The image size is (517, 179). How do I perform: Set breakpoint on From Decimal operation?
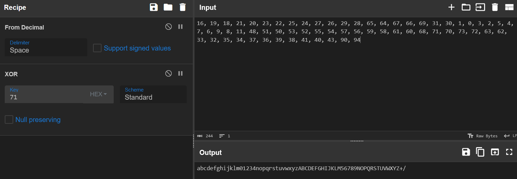pos(181,27)
